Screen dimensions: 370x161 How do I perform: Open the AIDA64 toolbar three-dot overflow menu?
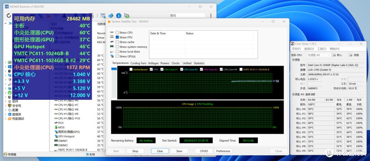pyautogui.click(x=210, y=15)
